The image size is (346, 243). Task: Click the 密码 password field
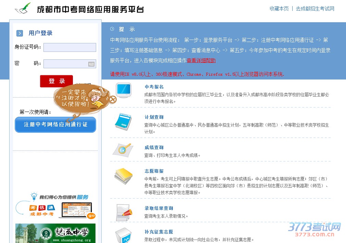tap(70, 64)
